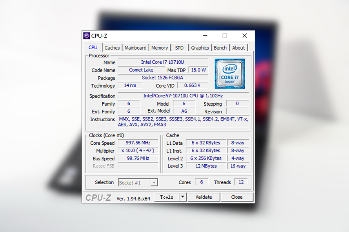Click the CPU-Z app icon in title bar
Viewport: 349px width, 232px height.
(87, 36)
